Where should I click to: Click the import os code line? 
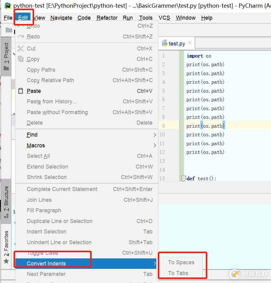point(199,56)
